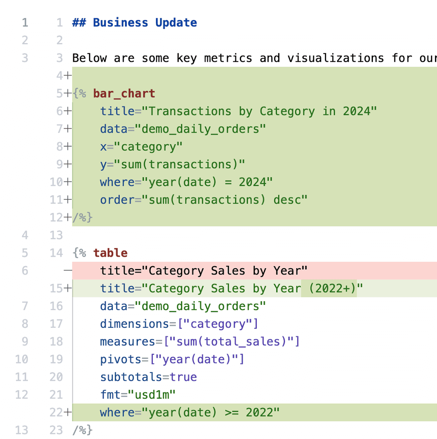Click the '+' diff marker on line 22
The image size is (437, 439).
66,412
